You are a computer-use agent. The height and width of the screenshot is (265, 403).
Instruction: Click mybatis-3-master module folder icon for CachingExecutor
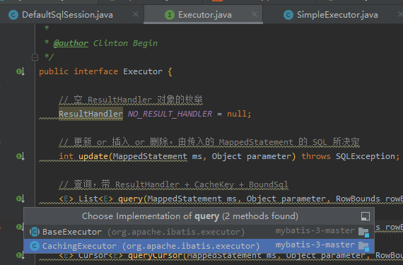pyautogui.click(x=364, y=246)
